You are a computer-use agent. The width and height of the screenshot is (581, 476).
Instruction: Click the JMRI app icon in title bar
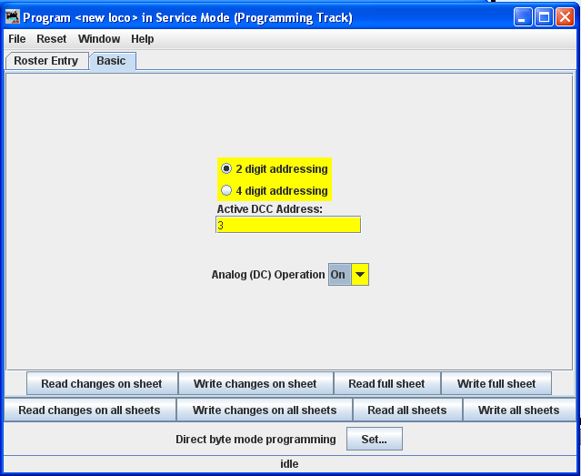pos(13,17)
